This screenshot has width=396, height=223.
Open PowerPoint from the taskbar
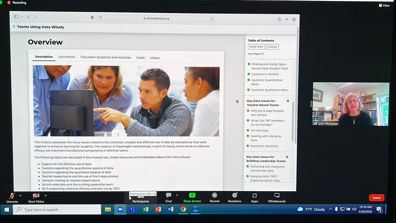coord(158,209)
